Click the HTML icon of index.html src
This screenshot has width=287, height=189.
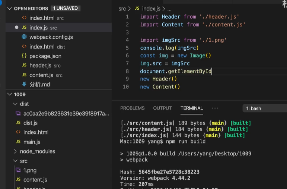(x=24, y=18)
